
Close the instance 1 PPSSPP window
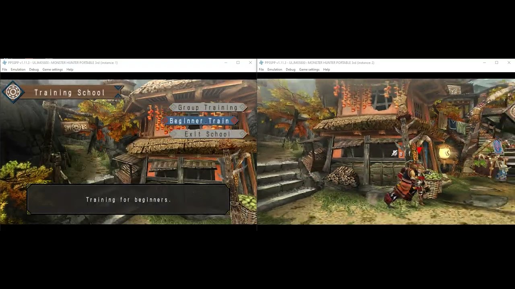pyautogui.click(x=250, y=63)
